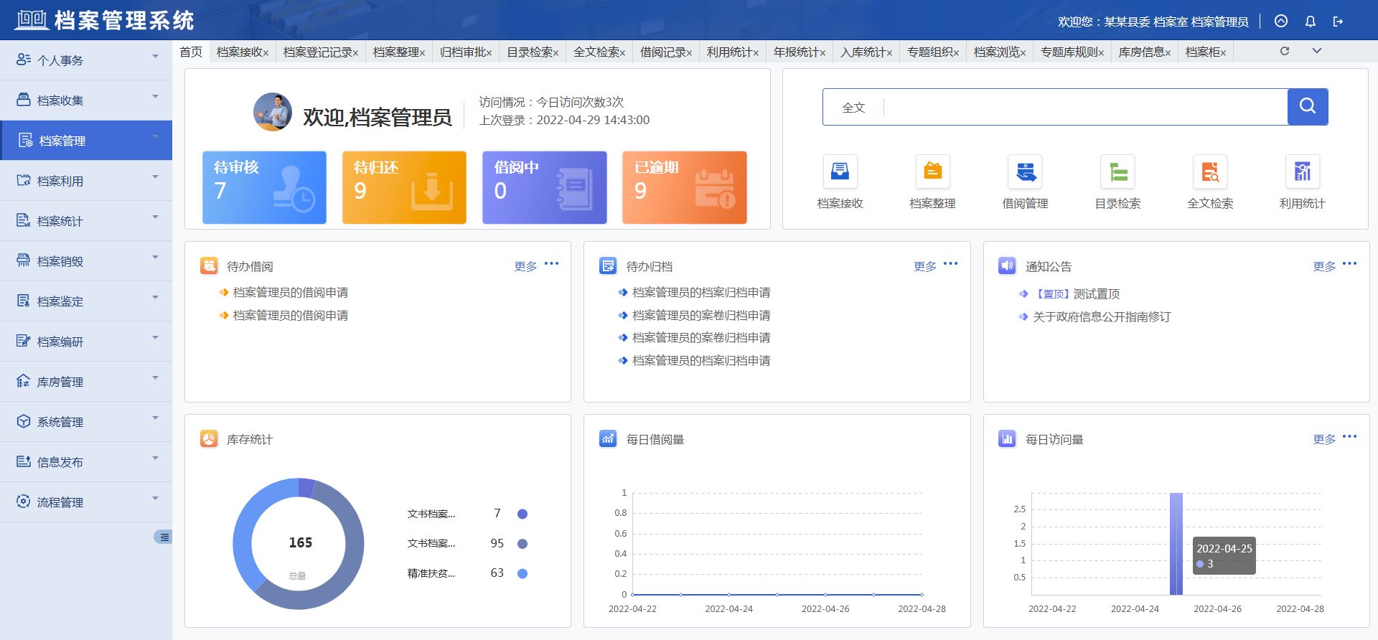Viewport: 1378px width, 640px height.
Task: Close the 档案登记记录 tab
Action: click(355, 53)
